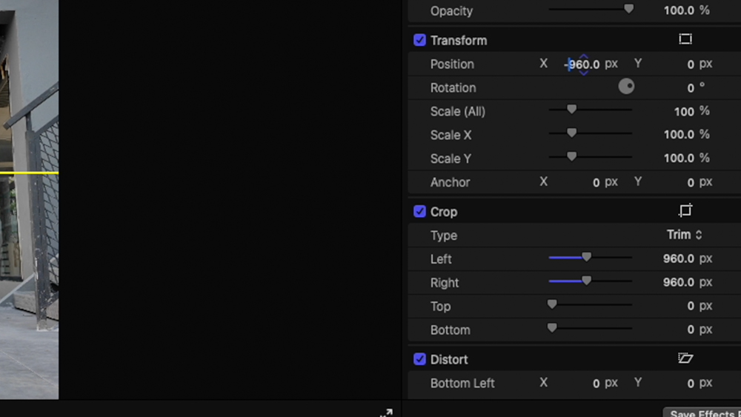Click the Scale X slider handle
The image size is (741, 417).
coord(571,133)
